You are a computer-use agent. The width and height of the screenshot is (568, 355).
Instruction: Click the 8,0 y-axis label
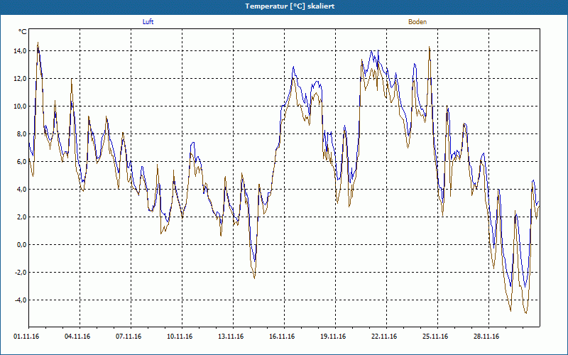tap(21, 134)
